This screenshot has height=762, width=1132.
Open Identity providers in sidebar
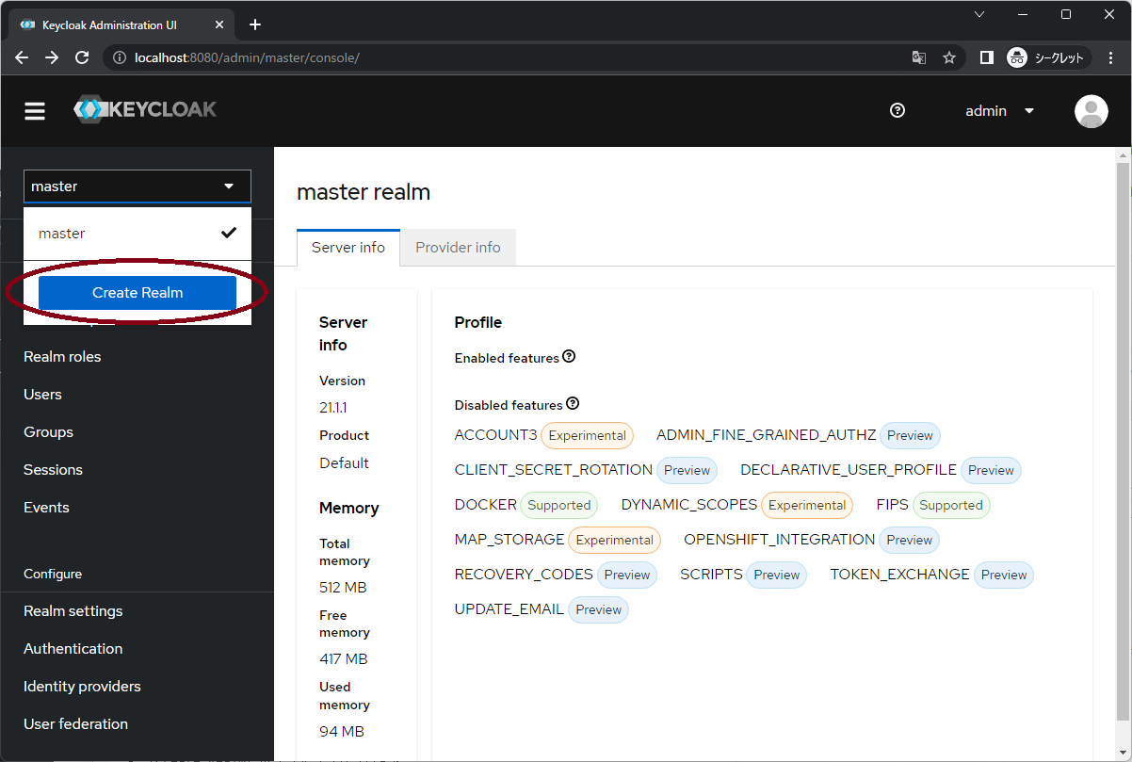tap(82, 687)
